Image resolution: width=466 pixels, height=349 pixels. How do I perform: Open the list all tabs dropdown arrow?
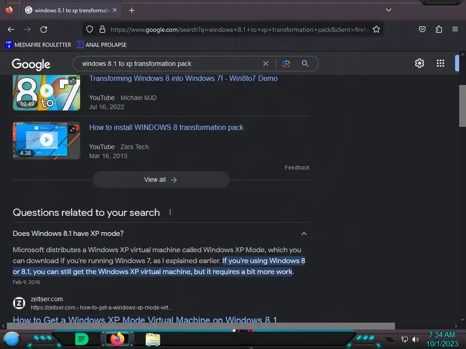coord(389,10)
